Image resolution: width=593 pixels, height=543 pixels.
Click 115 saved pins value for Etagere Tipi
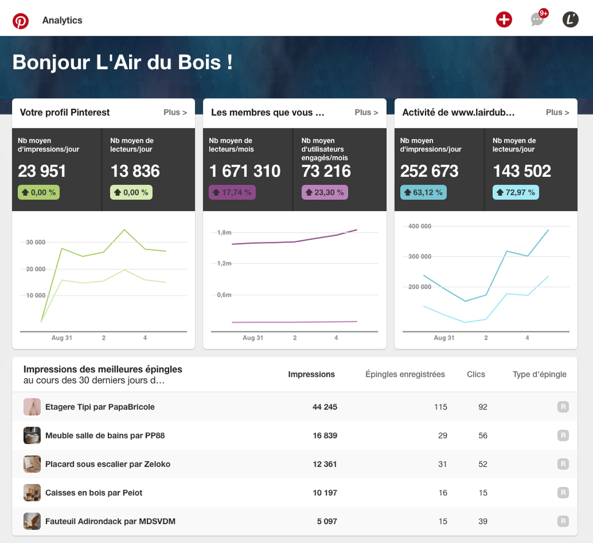pyautogui.click(x=441, y=407)
